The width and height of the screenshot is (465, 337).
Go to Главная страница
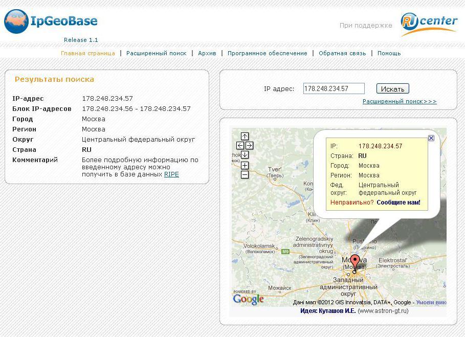click(x=88, y=53)
